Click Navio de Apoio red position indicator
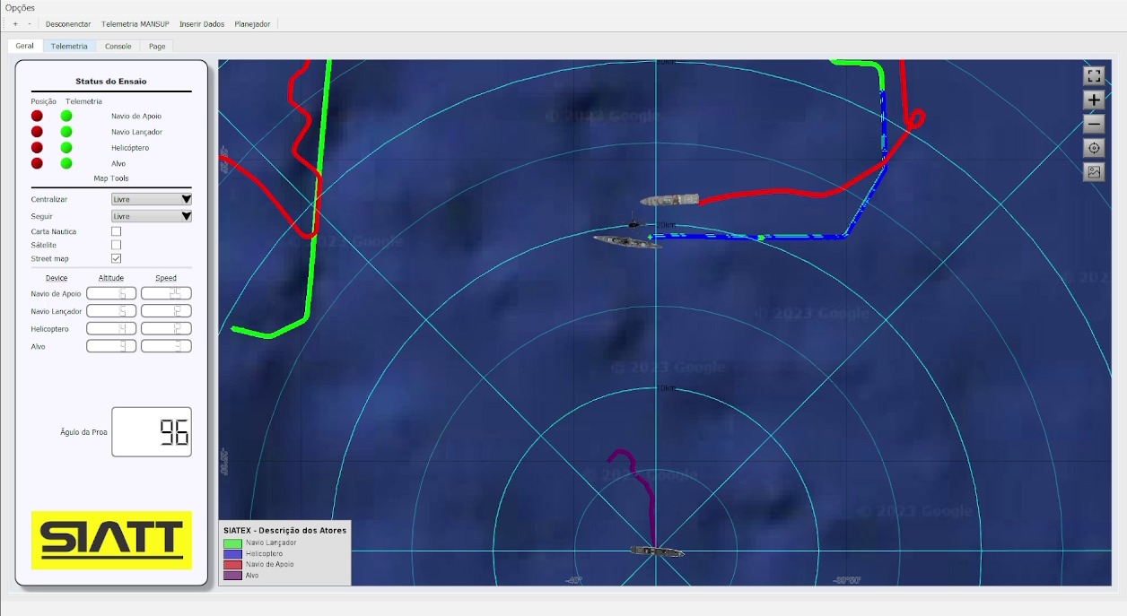The image size is (1127, 616). coord(37,116)
